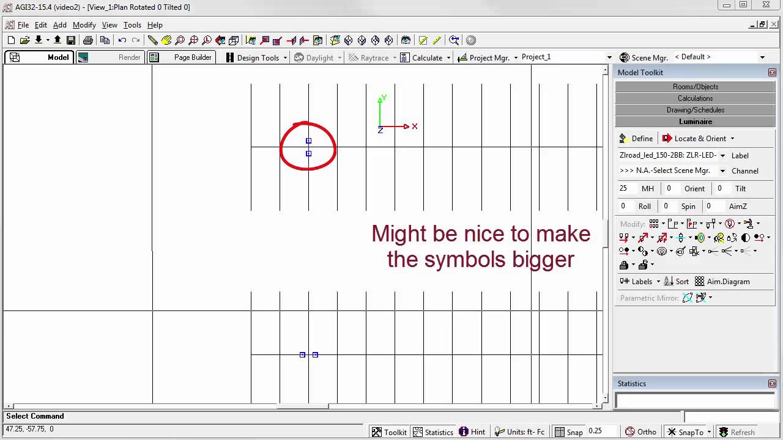Click the Spin value field
783x440 pixels.
click(x=669, y=207)
